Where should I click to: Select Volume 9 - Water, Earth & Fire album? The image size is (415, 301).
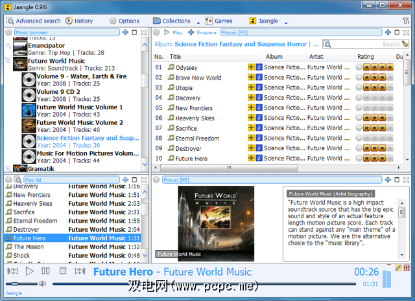point(81,80)
